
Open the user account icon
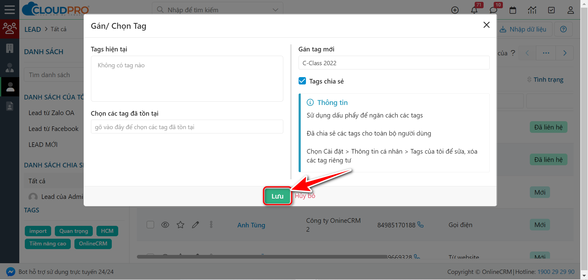click(x=571, y=10)
